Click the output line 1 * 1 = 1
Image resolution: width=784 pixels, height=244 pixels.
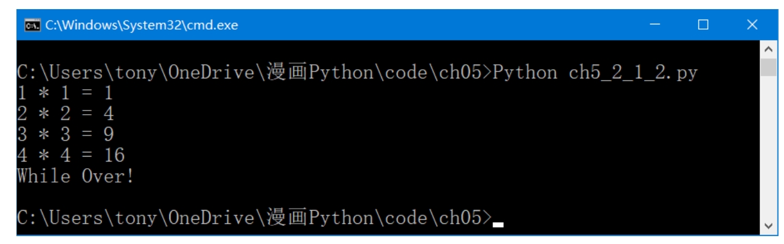pos(64,93)
